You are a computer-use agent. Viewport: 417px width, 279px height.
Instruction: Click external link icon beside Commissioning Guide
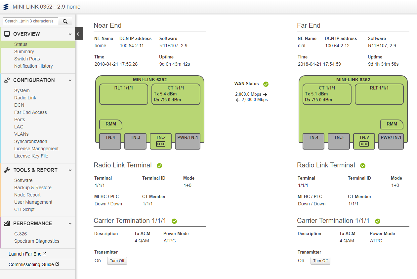[57, 264]
